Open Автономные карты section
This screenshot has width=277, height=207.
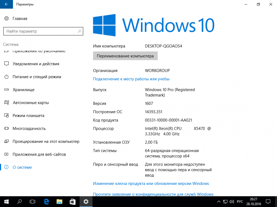[x=31, y=102]
